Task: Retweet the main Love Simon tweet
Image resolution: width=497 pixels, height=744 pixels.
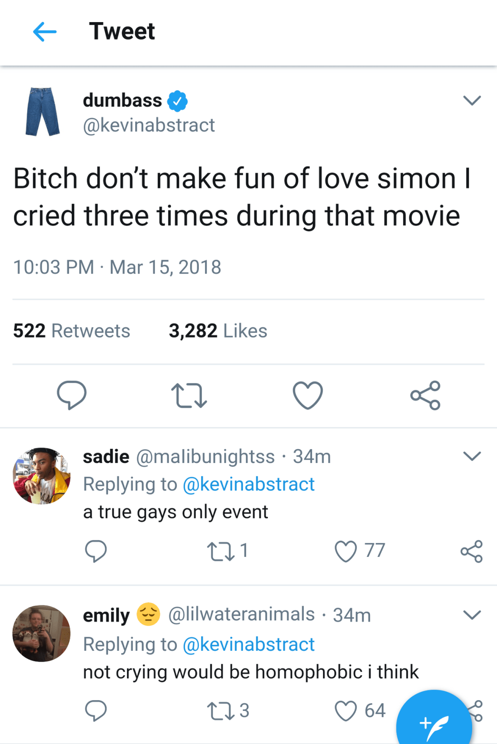Action: [x=189, y=396]
